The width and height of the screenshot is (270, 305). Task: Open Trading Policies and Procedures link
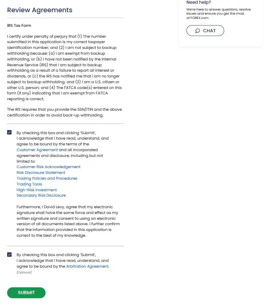[47, 178]
